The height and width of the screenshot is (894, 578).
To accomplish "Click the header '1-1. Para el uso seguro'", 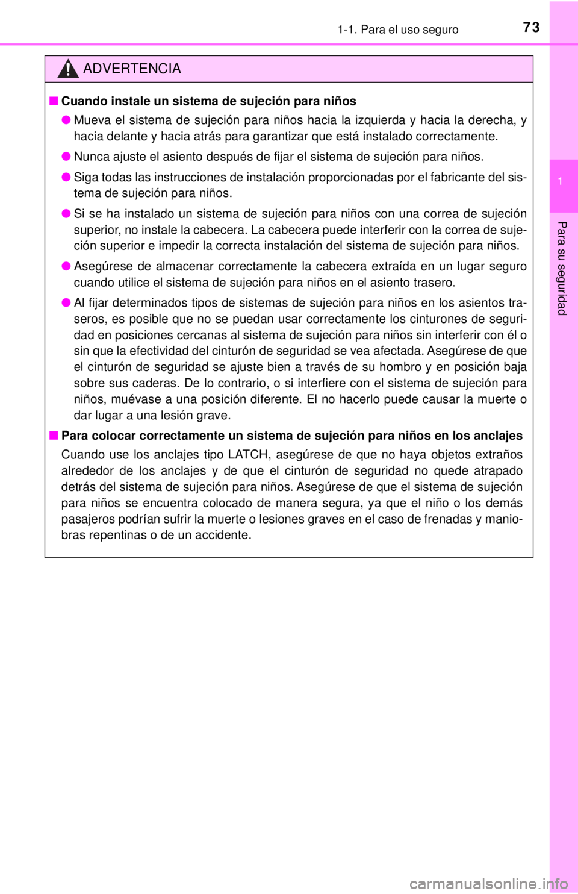I will point(398,30).
